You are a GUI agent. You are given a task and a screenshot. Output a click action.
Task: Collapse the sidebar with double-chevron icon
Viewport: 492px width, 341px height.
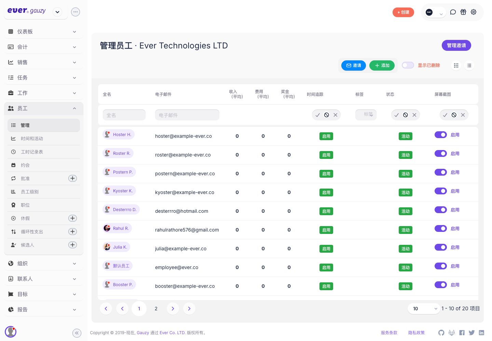pyautogui.click(x=77, y=333)
